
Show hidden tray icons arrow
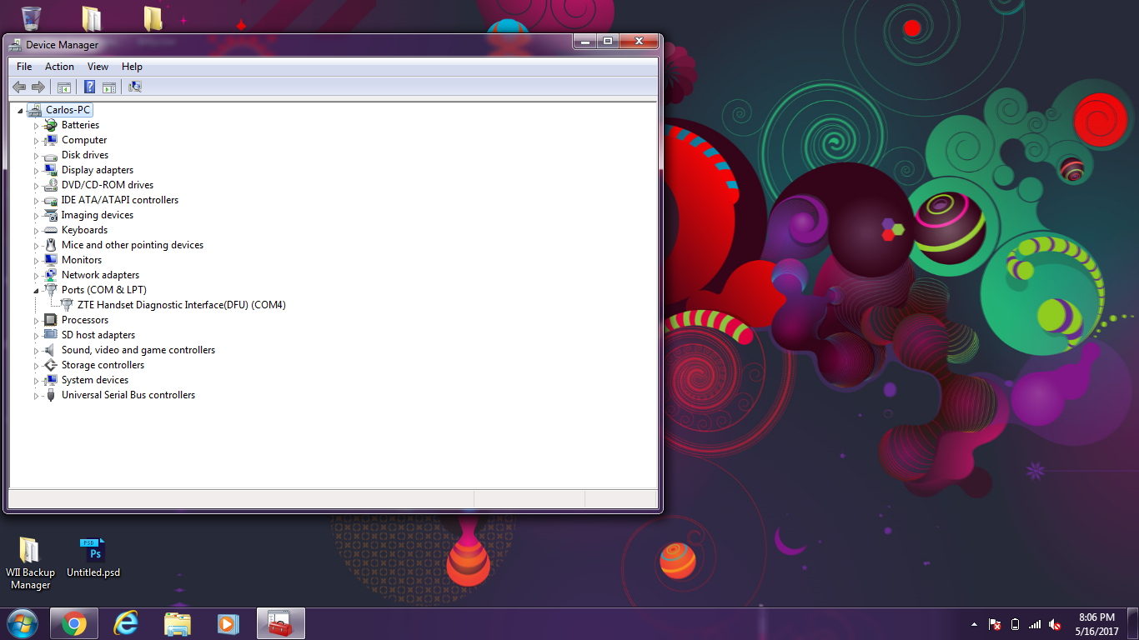974,624
